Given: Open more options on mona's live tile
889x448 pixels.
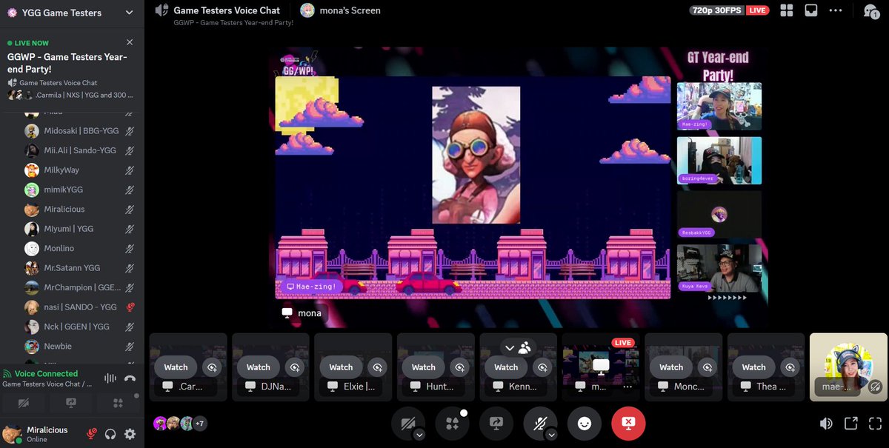Looking at the screenshot, I should 627,387.
